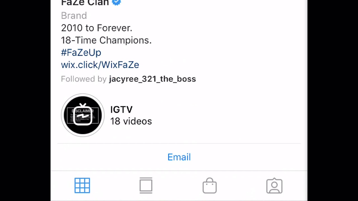Tap the Email contact button
Screen dimensions: 358x201
point(179,157)
